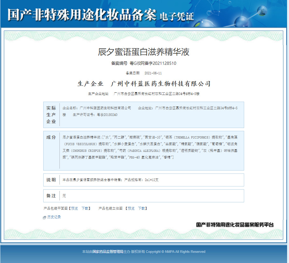
Task: Select the product title 辰夕蜜语蛋白滋养精华液
Action: pos(144,52)
